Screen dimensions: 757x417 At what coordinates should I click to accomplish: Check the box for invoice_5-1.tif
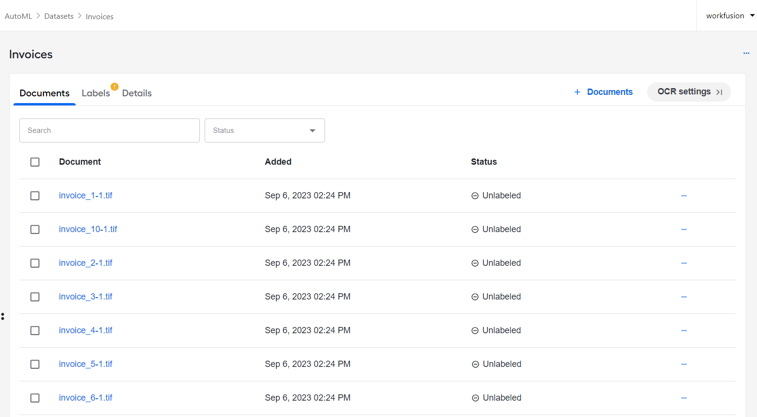[35, 365]
